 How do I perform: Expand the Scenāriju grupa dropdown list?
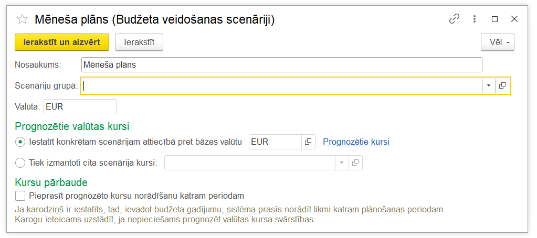(x=489, y=85)
